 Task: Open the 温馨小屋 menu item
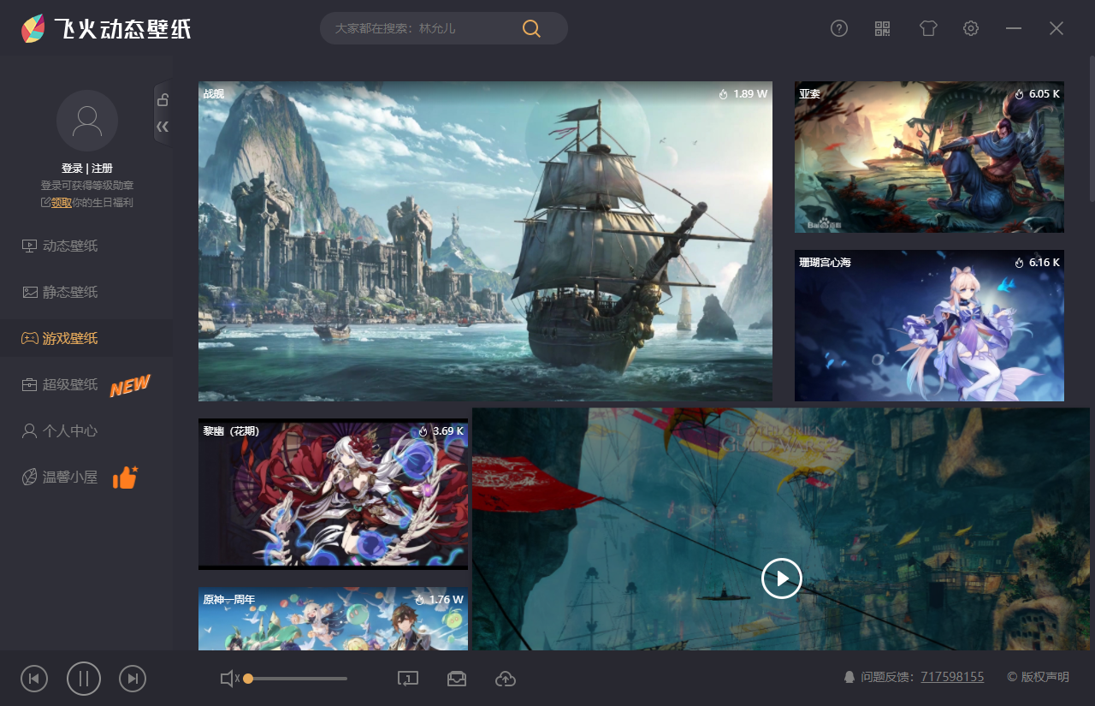coord(86,478)
